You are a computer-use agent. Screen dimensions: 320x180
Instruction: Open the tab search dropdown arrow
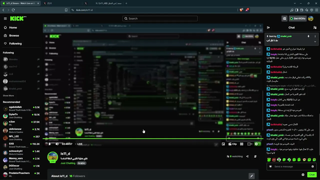tap(295, 3)
